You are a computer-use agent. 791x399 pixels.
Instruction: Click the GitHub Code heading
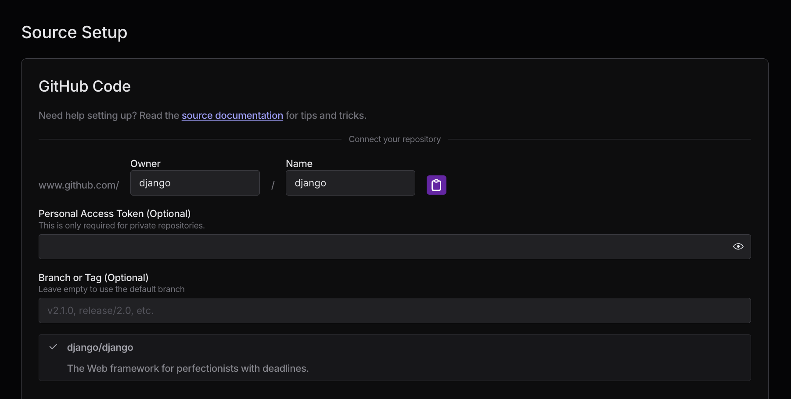click(x=84, y=86)
